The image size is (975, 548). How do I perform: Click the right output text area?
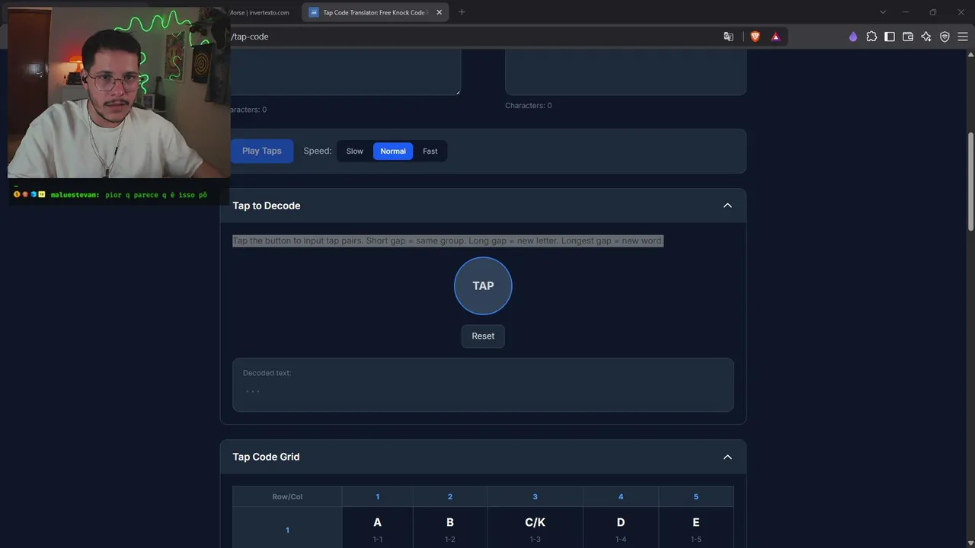625,72
